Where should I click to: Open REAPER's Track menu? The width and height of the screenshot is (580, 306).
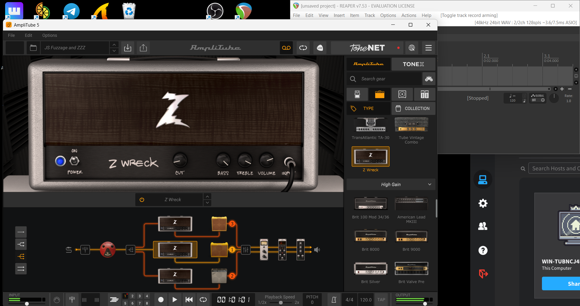[x=369, y=15]
